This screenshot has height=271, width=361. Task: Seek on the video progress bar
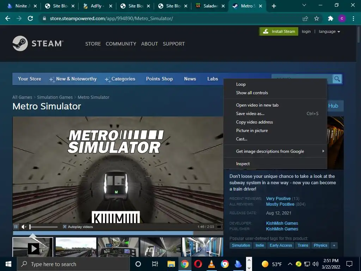coord(118,233)
